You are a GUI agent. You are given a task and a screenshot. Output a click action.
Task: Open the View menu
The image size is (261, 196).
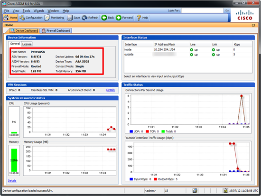(x=16, y=11)
